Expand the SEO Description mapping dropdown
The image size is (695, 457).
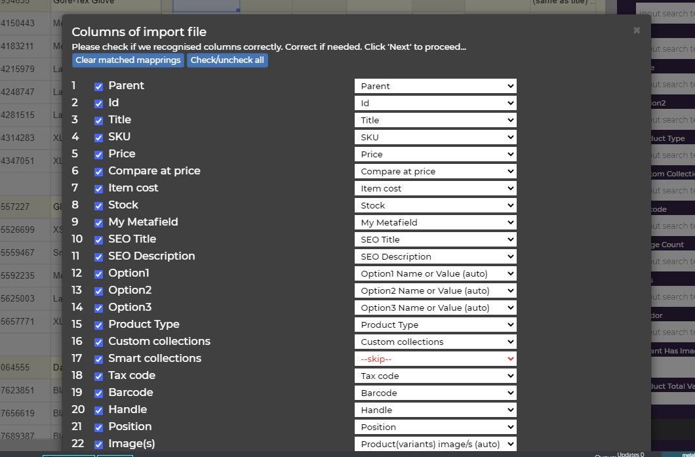point(435,257)
